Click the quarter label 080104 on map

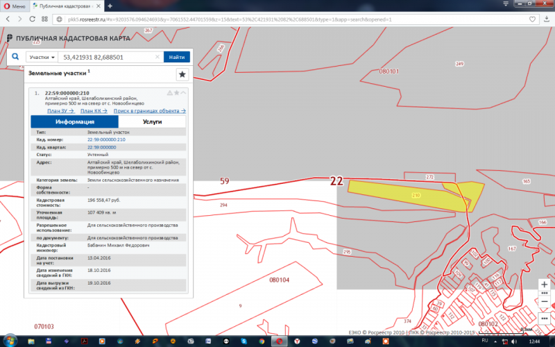pyautogui.click(x=280, y=280)
